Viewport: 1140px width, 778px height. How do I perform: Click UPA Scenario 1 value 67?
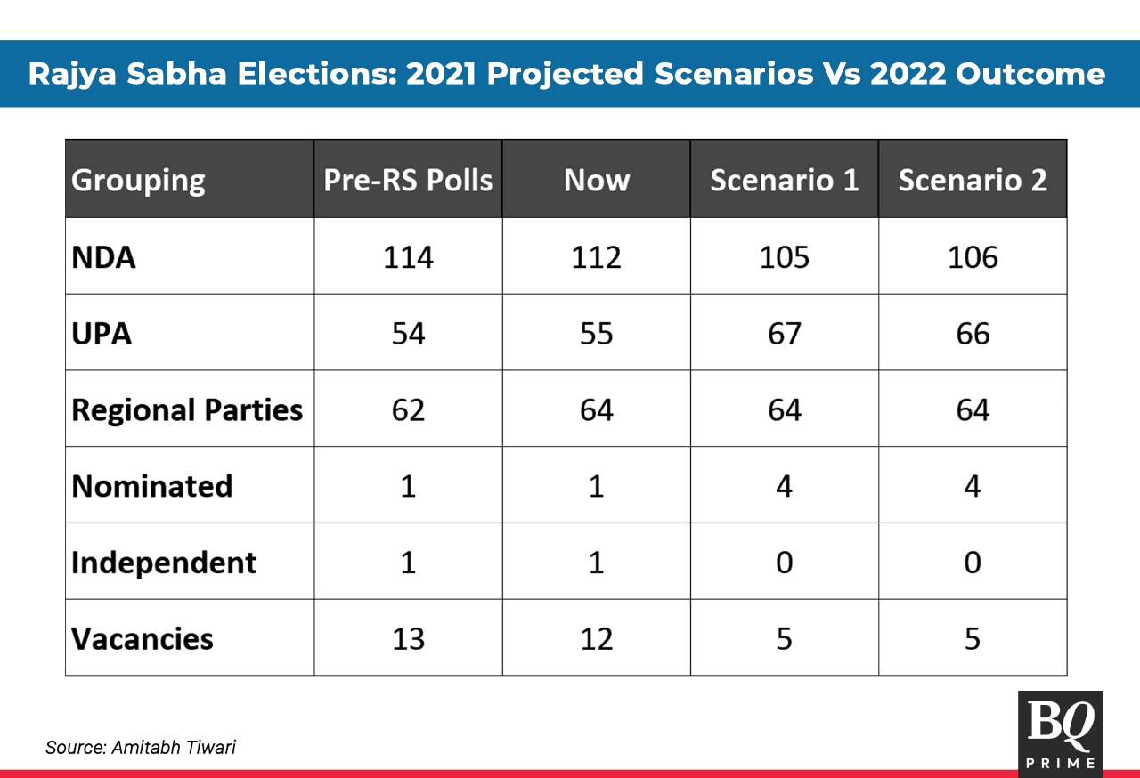click(784, 334)
